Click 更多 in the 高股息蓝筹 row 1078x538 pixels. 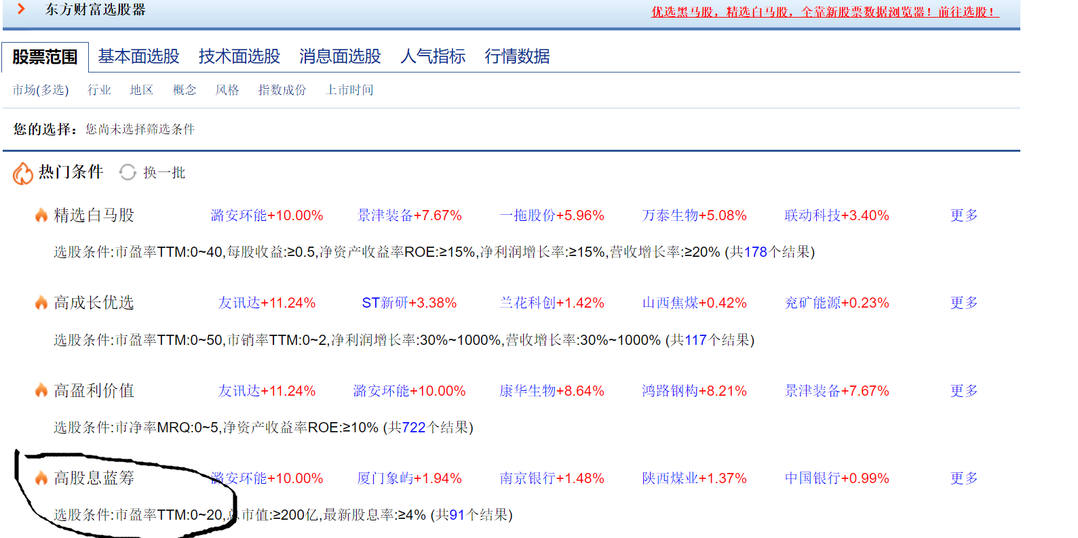point(963,478)
